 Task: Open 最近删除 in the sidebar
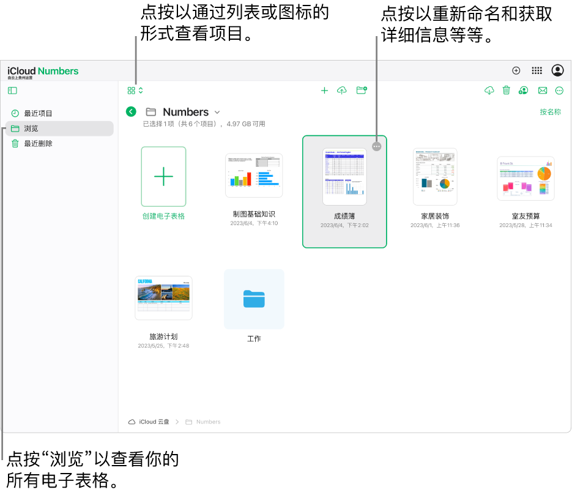pos(38,143)
